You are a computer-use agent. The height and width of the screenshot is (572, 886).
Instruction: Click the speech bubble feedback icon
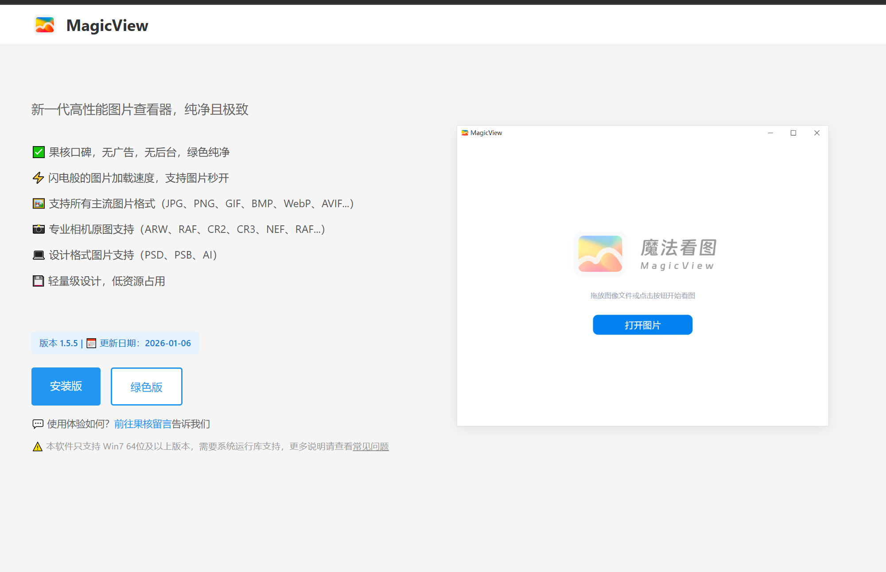point(38,424)
